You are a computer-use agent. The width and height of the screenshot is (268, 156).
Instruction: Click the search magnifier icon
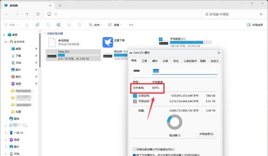pyautogui.click(x=261, y=14)
